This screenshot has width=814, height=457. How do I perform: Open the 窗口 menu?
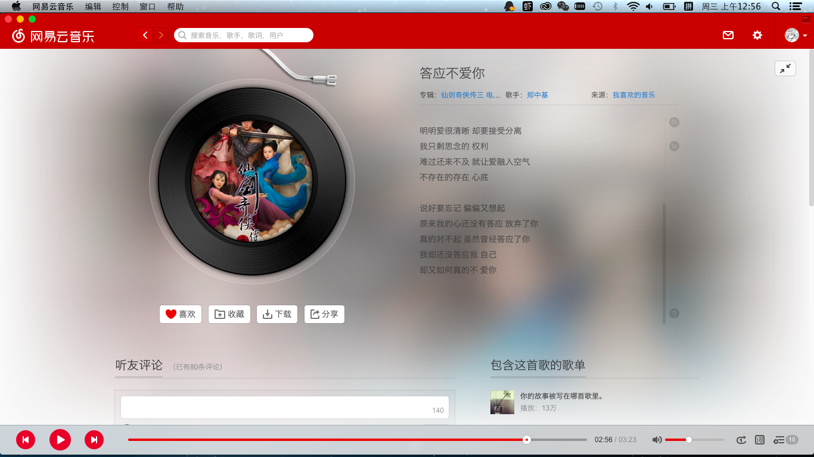148,7
